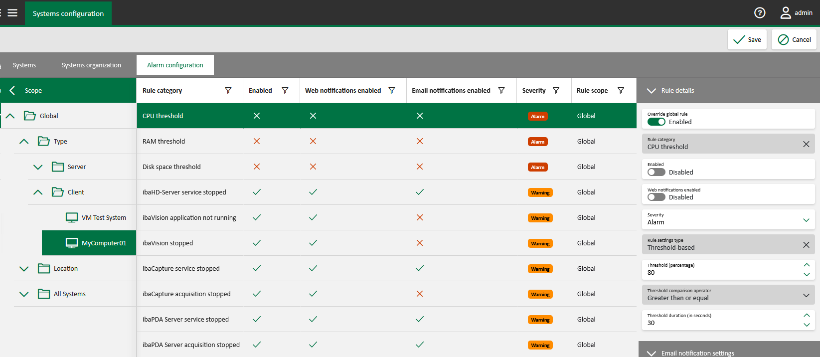Click the Type folder icon
820x357 pixels.
[44, 141]
